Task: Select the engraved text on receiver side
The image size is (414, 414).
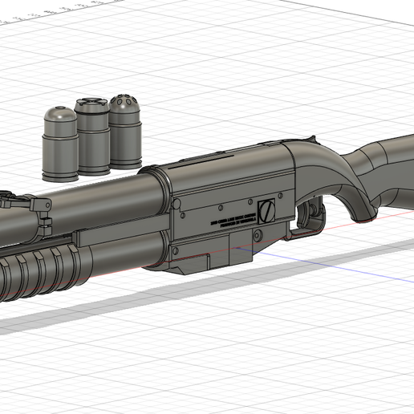Action: pyautogui.click(x=233, y=221)
